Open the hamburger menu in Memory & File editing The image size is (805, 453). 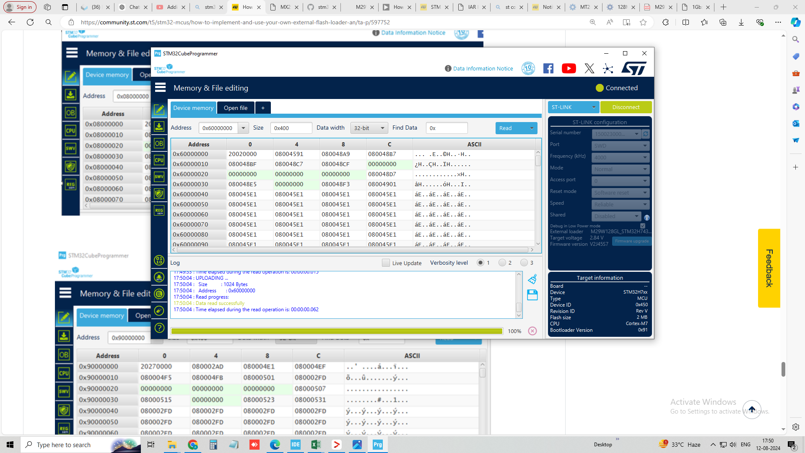tap(160, 88)
